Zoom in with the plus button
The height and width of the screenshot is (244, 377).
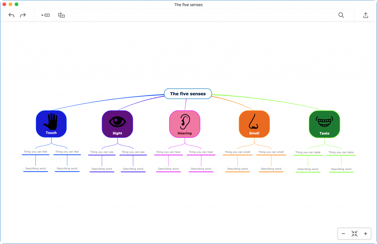click(x=365, y=234)
